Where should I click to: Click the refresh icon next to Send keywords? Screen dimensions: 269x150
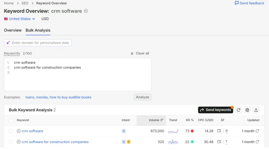239,110
